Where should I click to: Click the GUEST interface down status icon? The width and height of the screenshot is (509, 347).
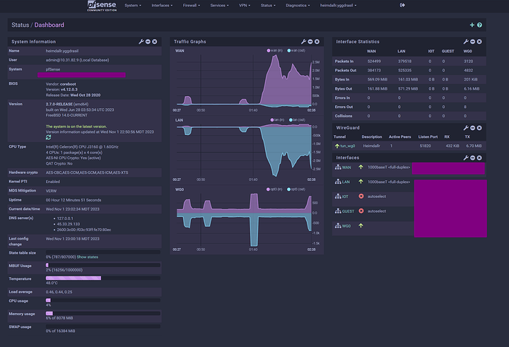point(361,211)
